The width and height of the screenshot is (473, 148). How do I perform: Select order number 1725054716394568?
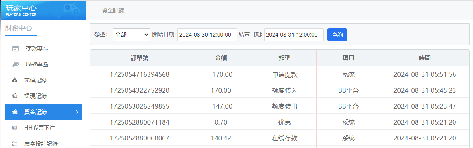pyautogui.click(x=140, y=74)
